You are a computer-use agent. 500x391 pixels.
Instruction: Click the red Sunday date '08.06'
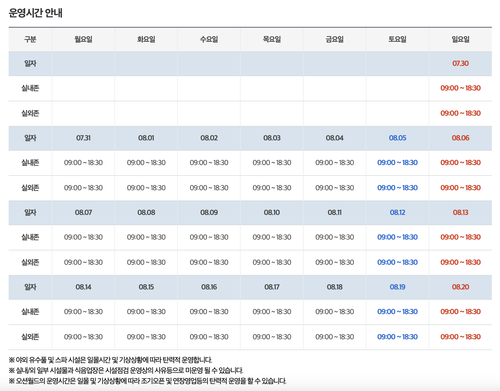click(x=460, y=138)
